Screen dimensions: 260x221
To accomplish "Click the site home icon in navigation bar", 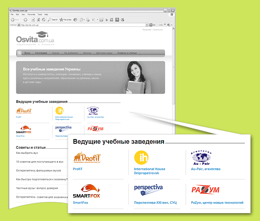I will (19, 53).
